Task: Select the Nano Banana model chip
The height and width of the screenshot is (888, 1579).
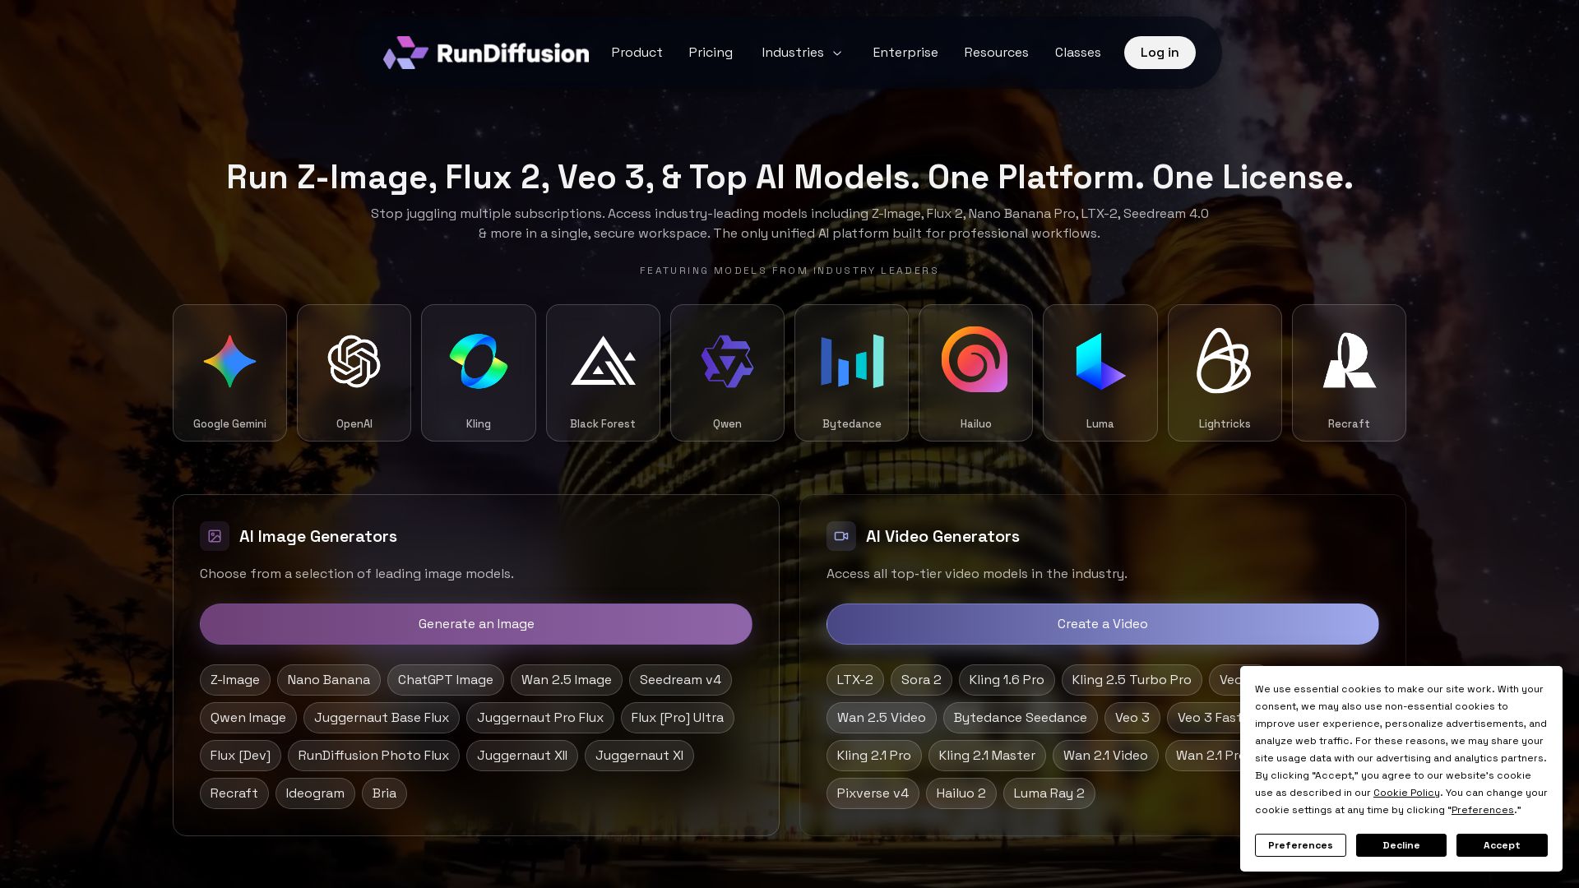Action: pos(328,680)
